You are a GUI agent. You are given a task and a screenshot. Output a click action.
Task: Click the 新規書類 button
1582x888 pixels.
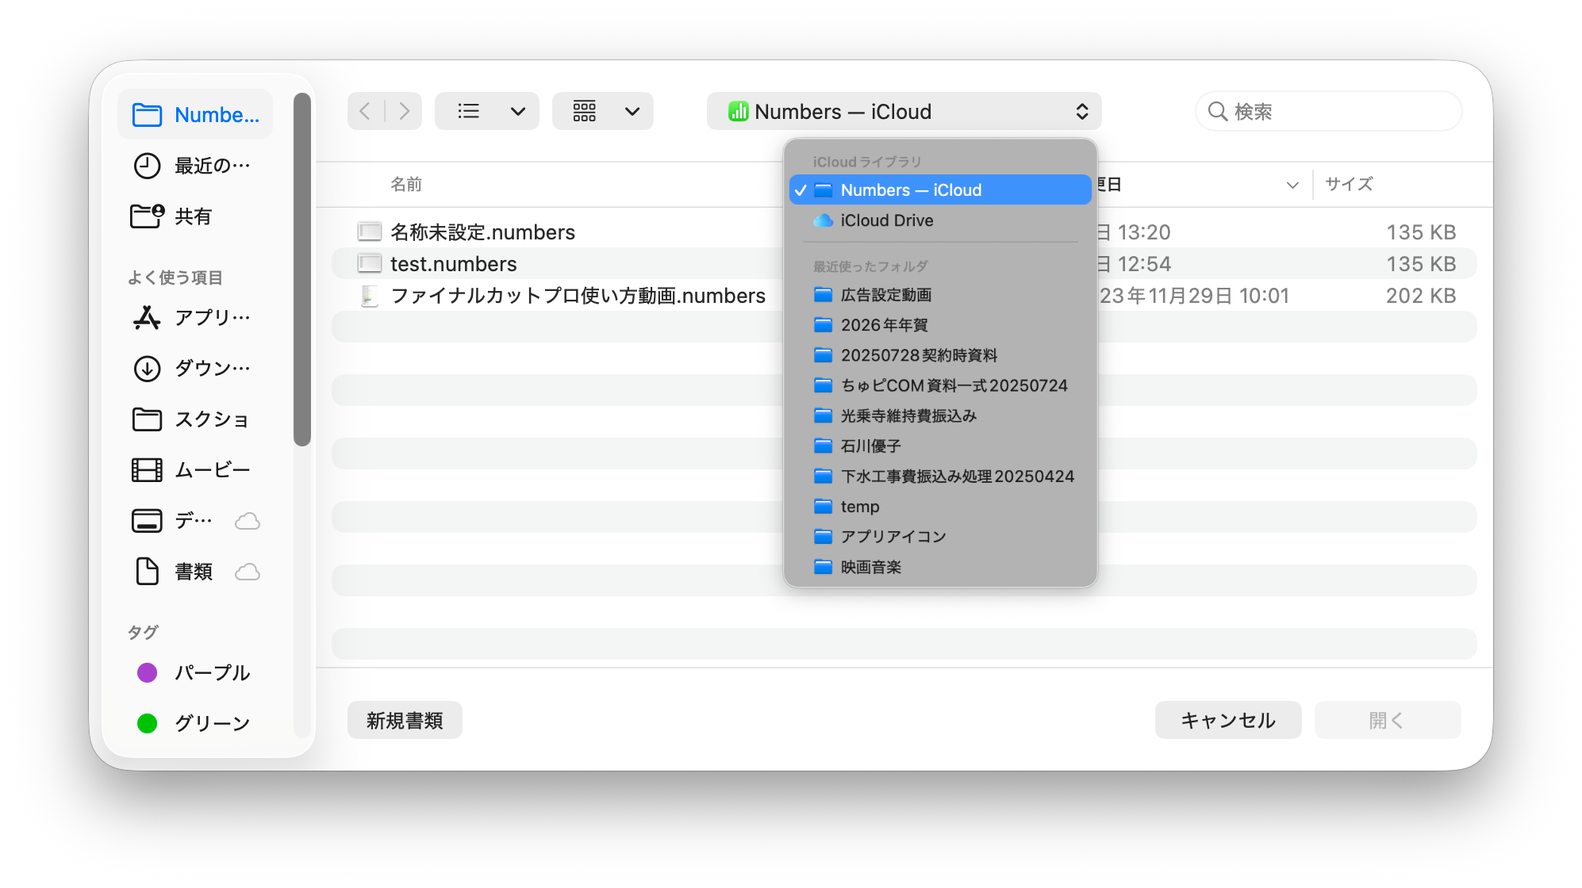tap(405, 720)
